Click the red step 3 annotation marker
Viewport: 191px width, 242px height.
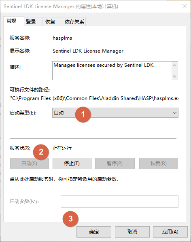point(70,219)
